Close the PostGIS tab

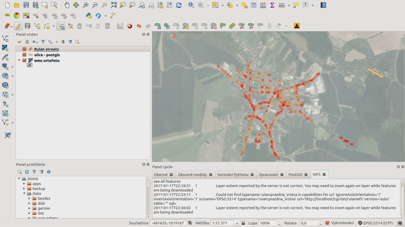click(x=306, y=175)
